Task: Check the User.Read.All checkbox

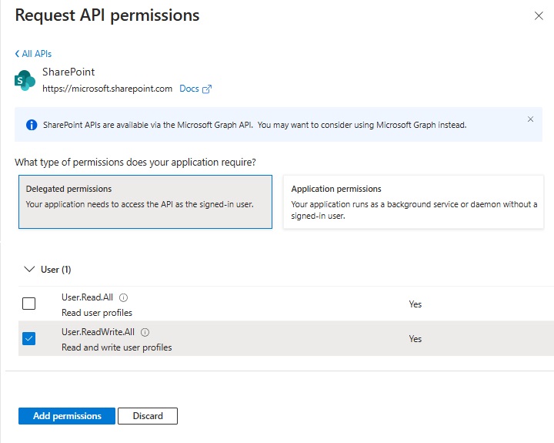Action: (28, 304)
